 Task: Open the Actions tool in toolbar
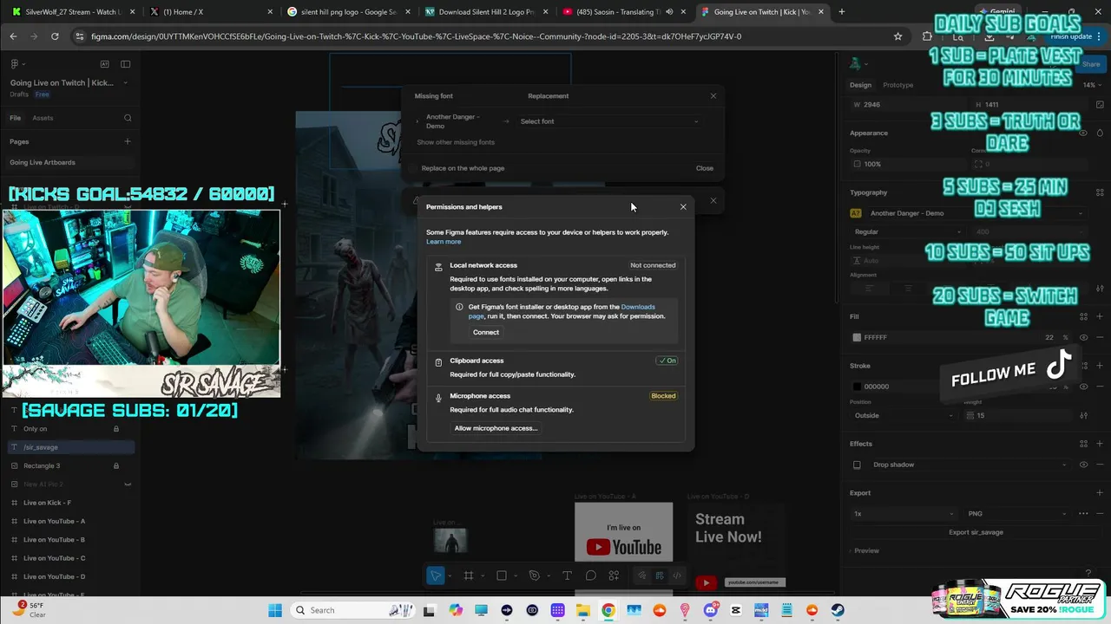[614, 575]
